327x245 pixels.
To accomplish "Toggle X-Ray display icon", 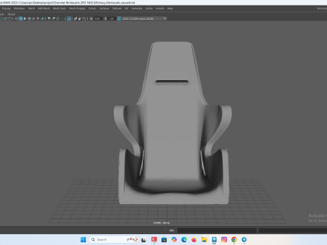I will click(x=76, y=18).
